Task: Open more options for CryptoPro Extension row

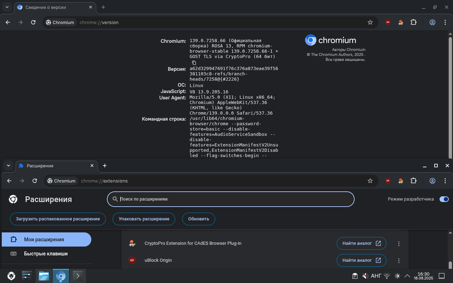Action: (399, 243)
